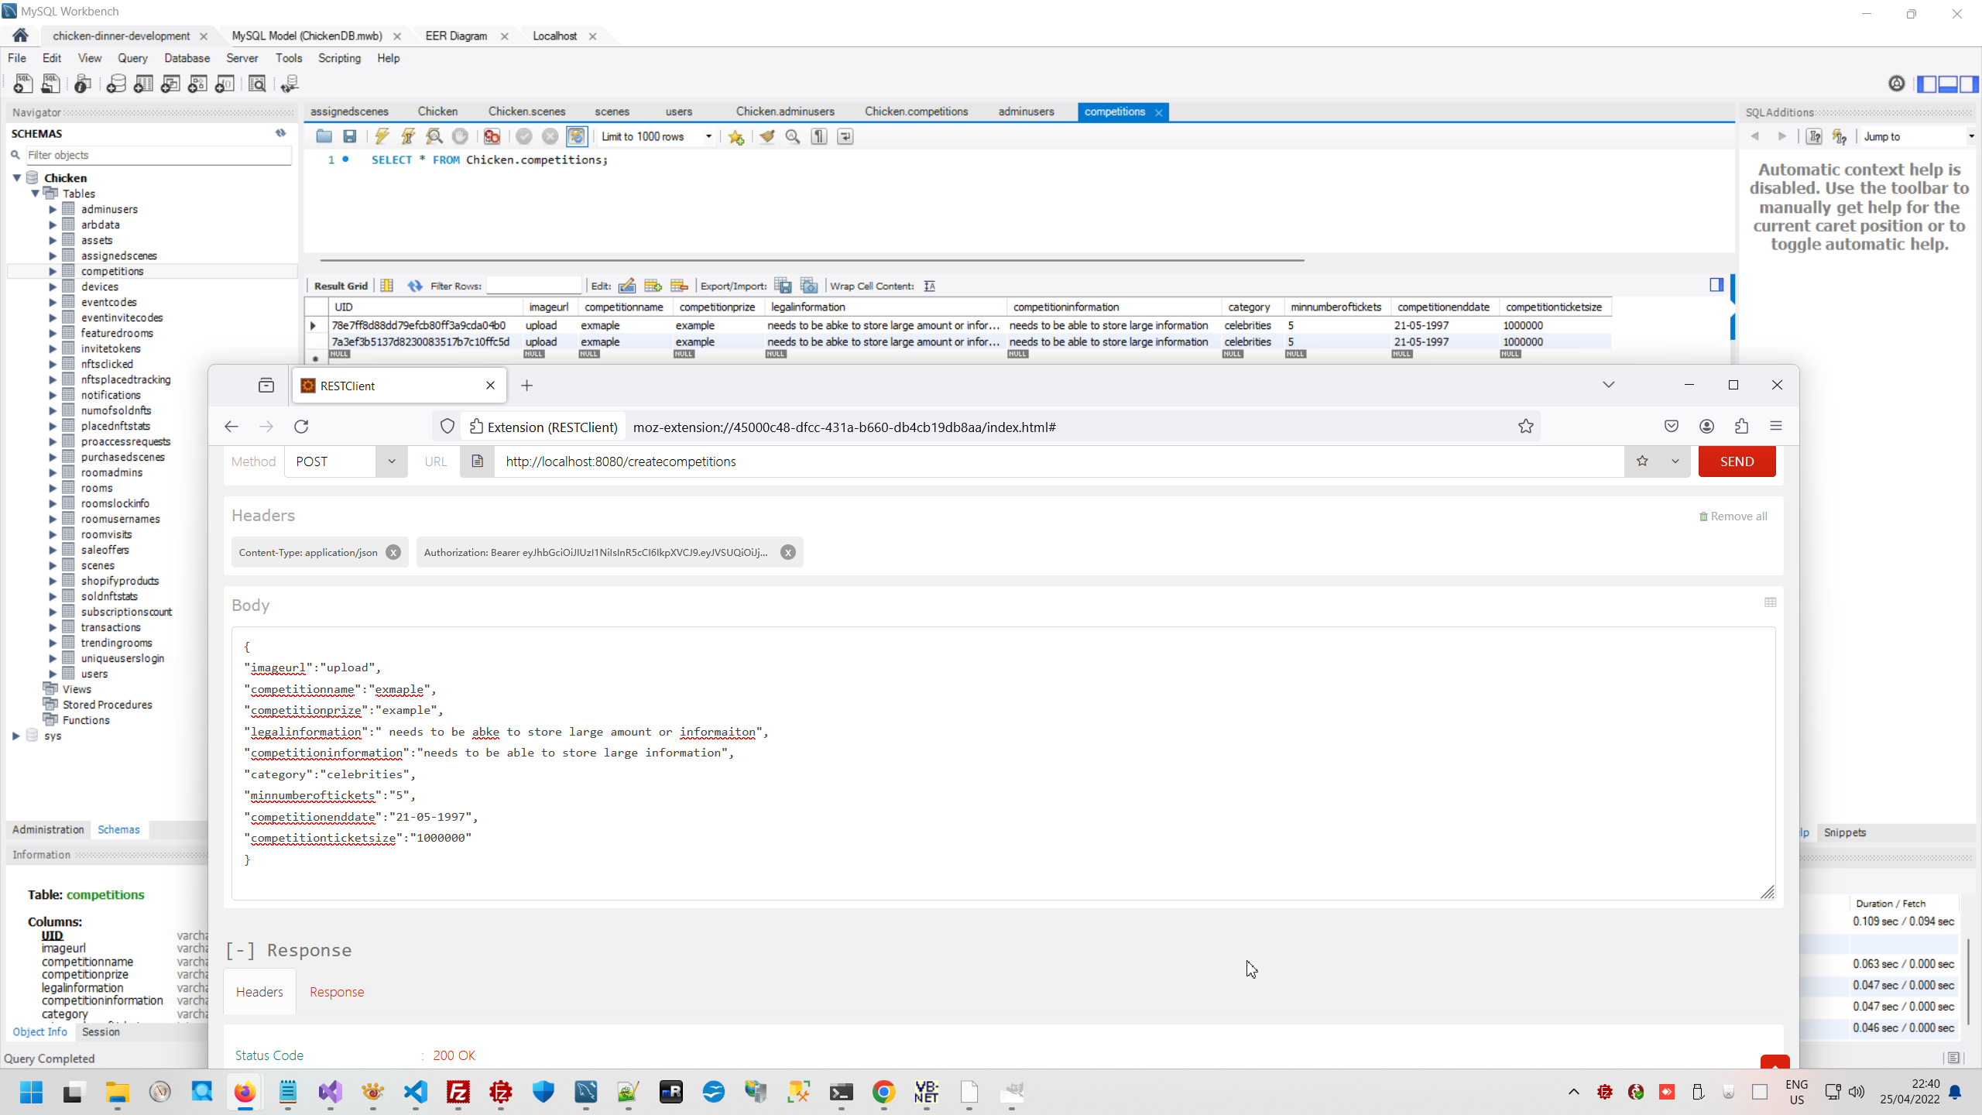Click add to favorites star icon in SQL toolbar
1982x1115 pixels.
[x=736, y=137]
